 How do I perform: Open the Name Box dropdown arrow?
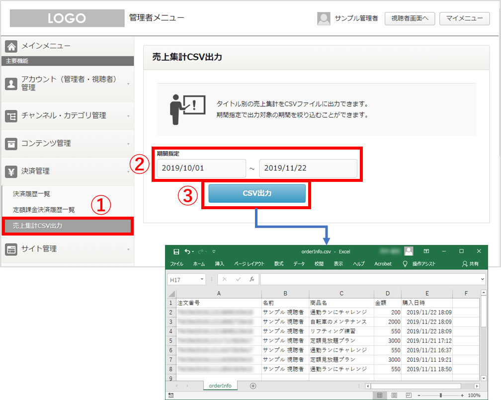[x=202, y=279]
